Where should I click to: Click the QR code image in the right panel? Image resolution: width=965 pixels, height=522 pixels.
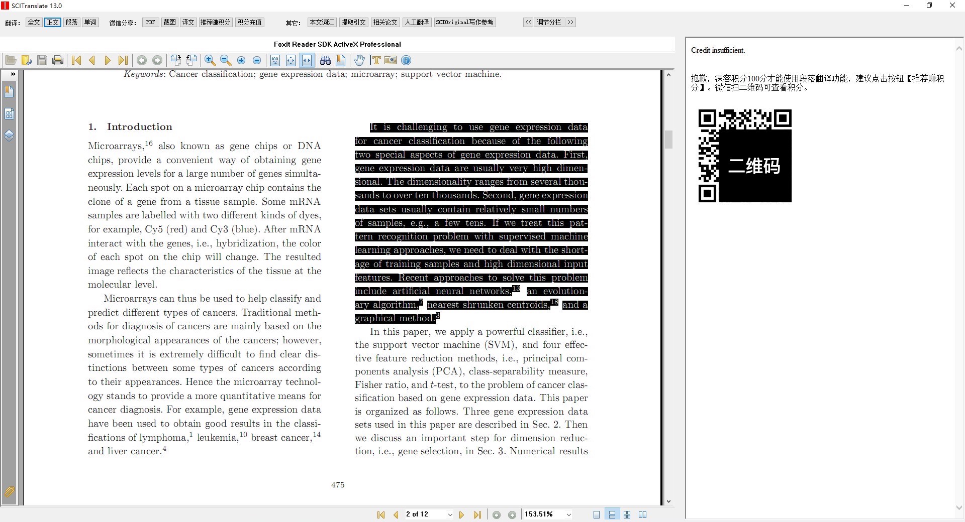[745, 156]
